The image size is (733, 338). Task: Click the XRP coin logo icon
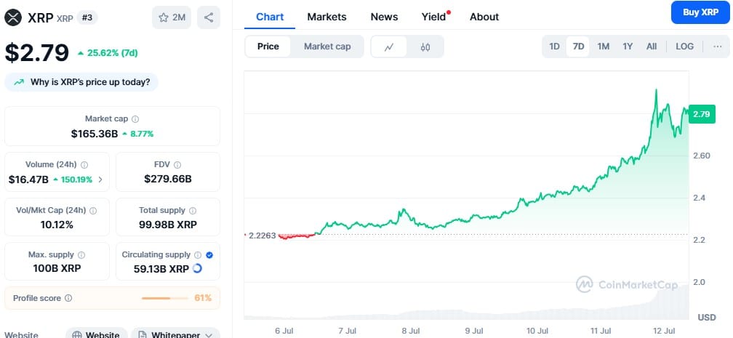tap(13, 17)
